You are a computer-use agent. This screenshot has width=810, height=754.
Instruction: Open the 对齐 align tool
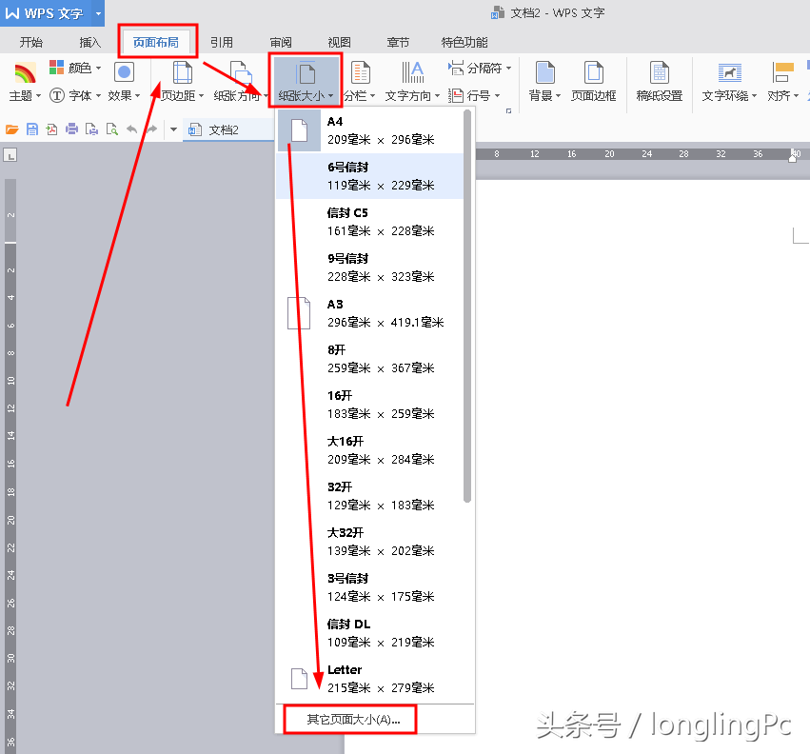(782, 81)
